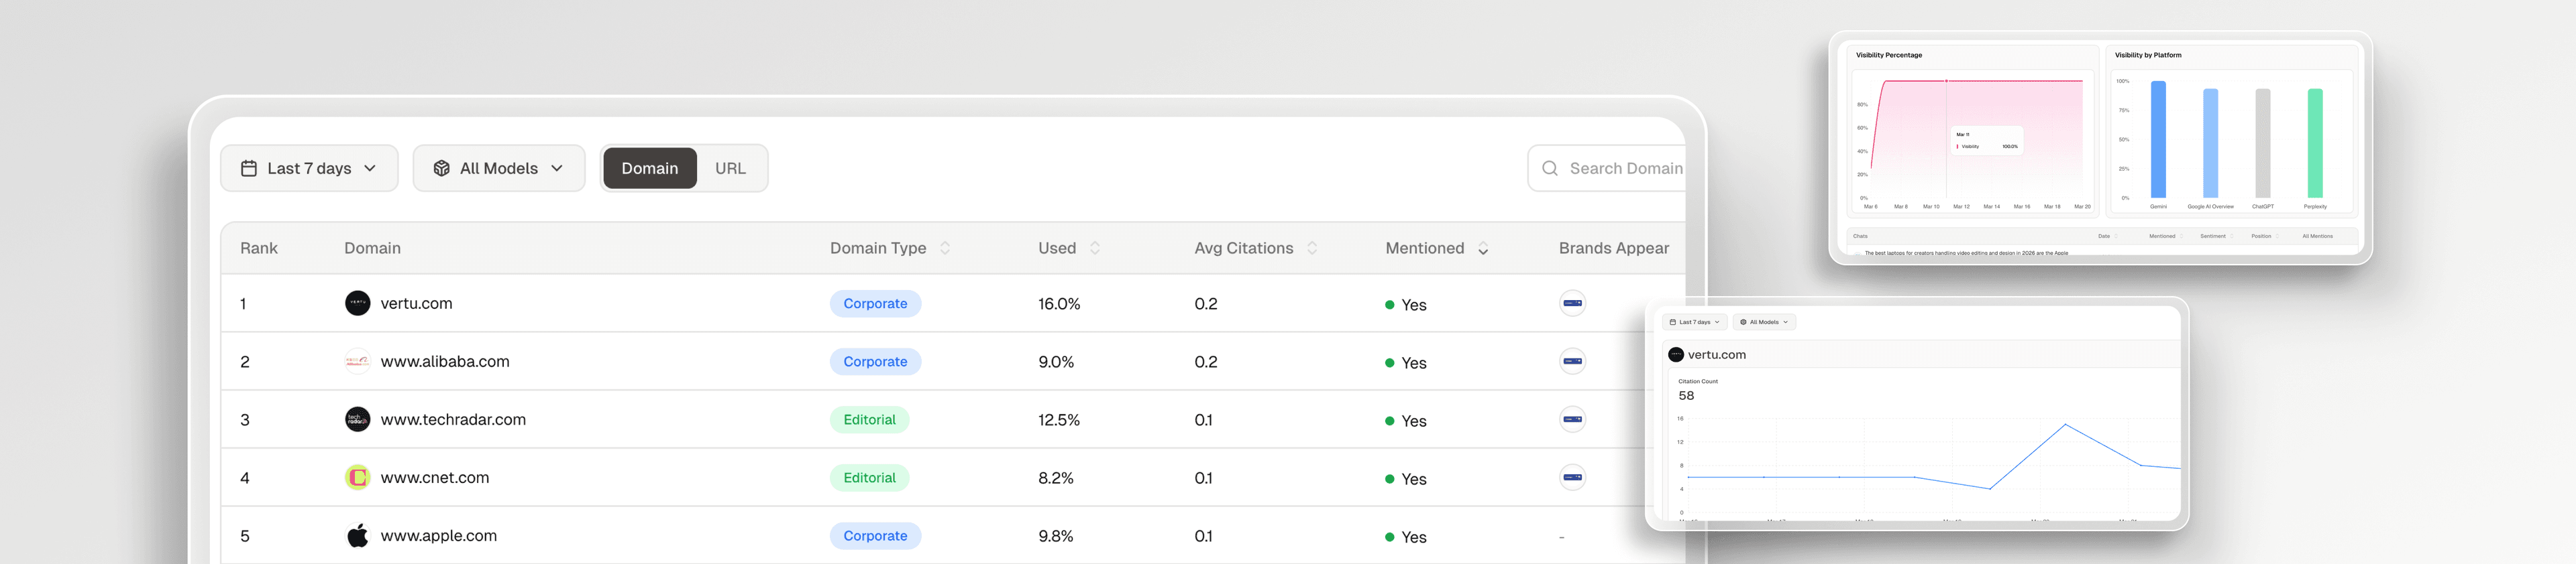Click the brand badge in alibaba.com row
Viewport: 2576px width, 564px height.
[x=1572, y=361]
